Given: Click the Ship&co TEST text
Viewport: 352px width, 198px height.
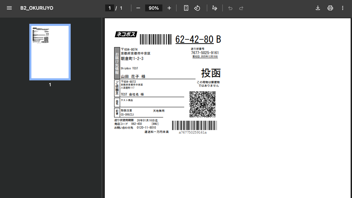Looking at the screenshot, I should click(129, 68).
